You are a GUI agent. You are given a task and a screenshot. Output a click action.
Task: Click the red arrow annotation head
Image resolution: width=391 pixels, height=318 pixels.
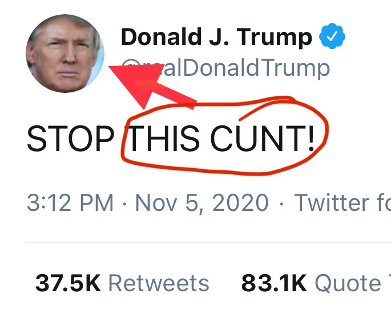(136, 82)
